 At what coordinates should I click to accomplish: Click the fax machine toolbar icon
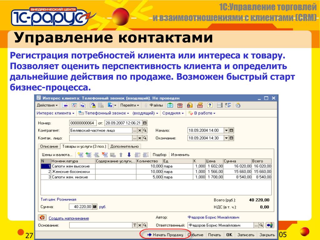[200, 105]
